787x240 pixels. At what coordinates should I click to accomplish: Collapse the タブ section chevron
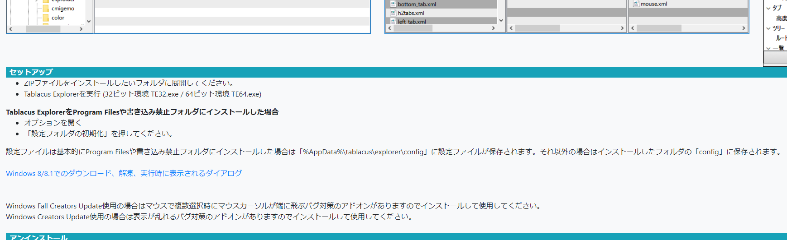768,8
